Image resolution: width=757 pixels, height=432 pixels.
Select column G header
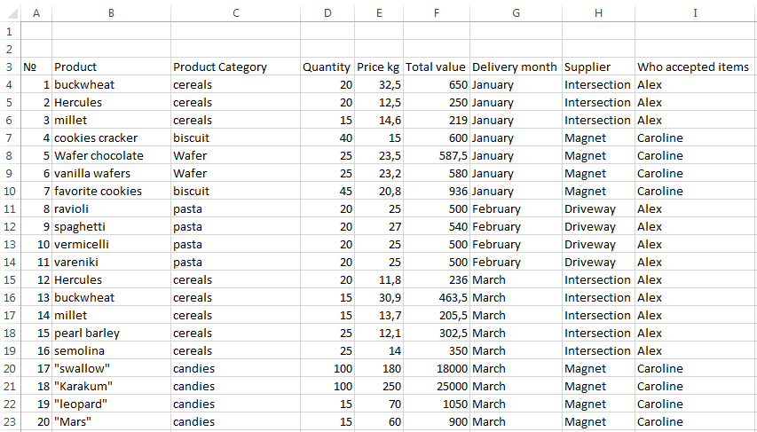[516, 12]
